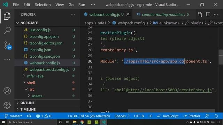Screen dimensions: 223x125
Task: Click the Windows Start button
Action: click(3, 122)
